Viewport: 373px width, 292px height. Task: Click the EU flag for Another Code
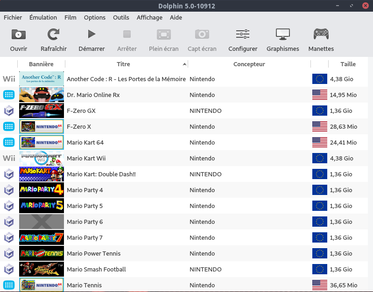coord(320,79)
